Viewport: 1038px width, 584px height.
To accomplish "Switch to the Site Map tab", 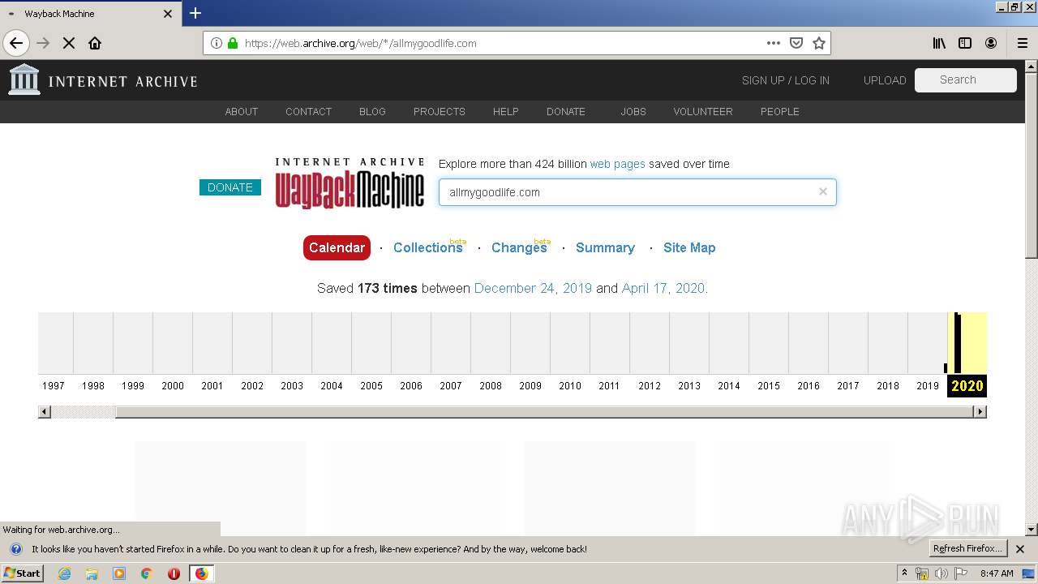I will point(689,247).
